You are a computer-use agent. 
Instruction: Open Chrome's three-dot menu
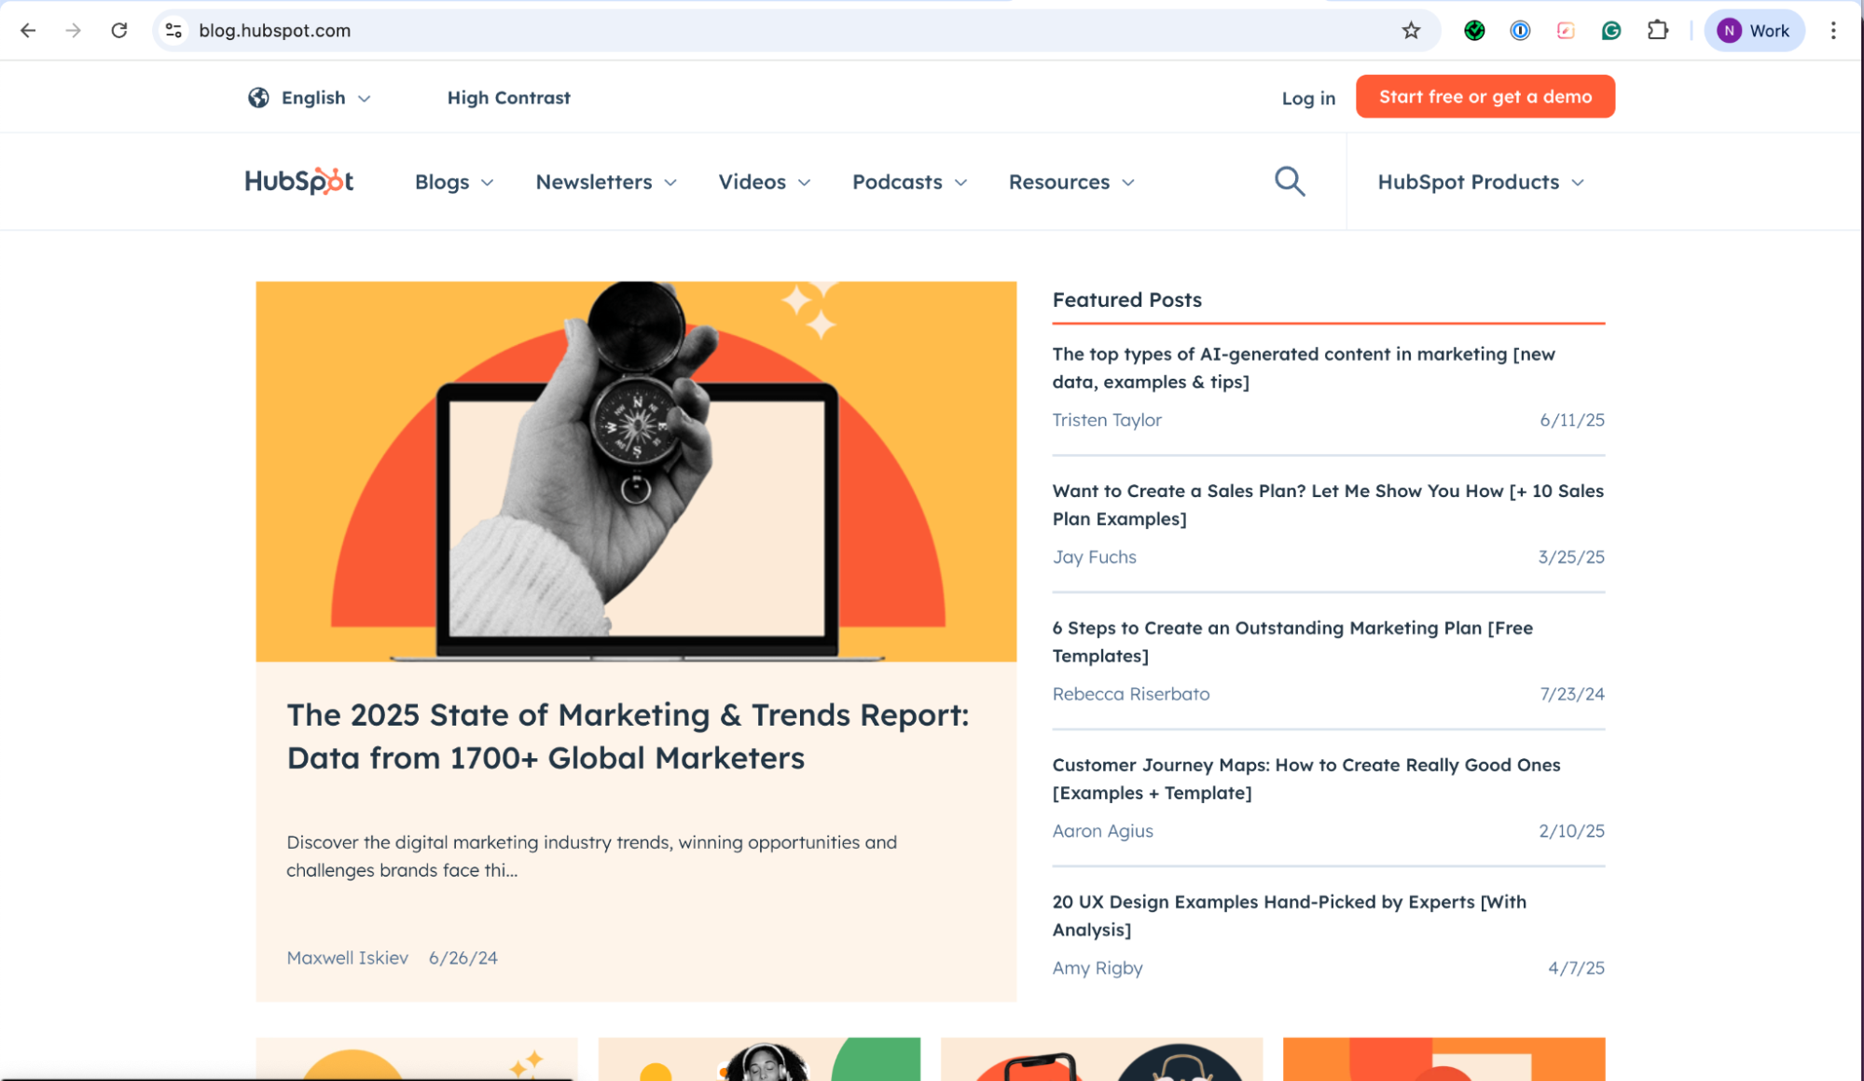click(1833, 31)
